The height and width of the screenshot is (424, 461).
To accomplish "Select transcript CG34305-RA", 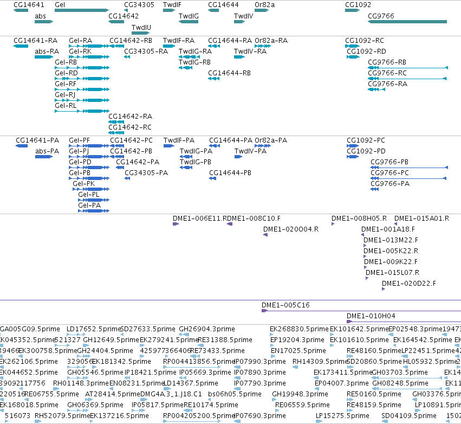I will pyautogui.click(x=146, y=51).
